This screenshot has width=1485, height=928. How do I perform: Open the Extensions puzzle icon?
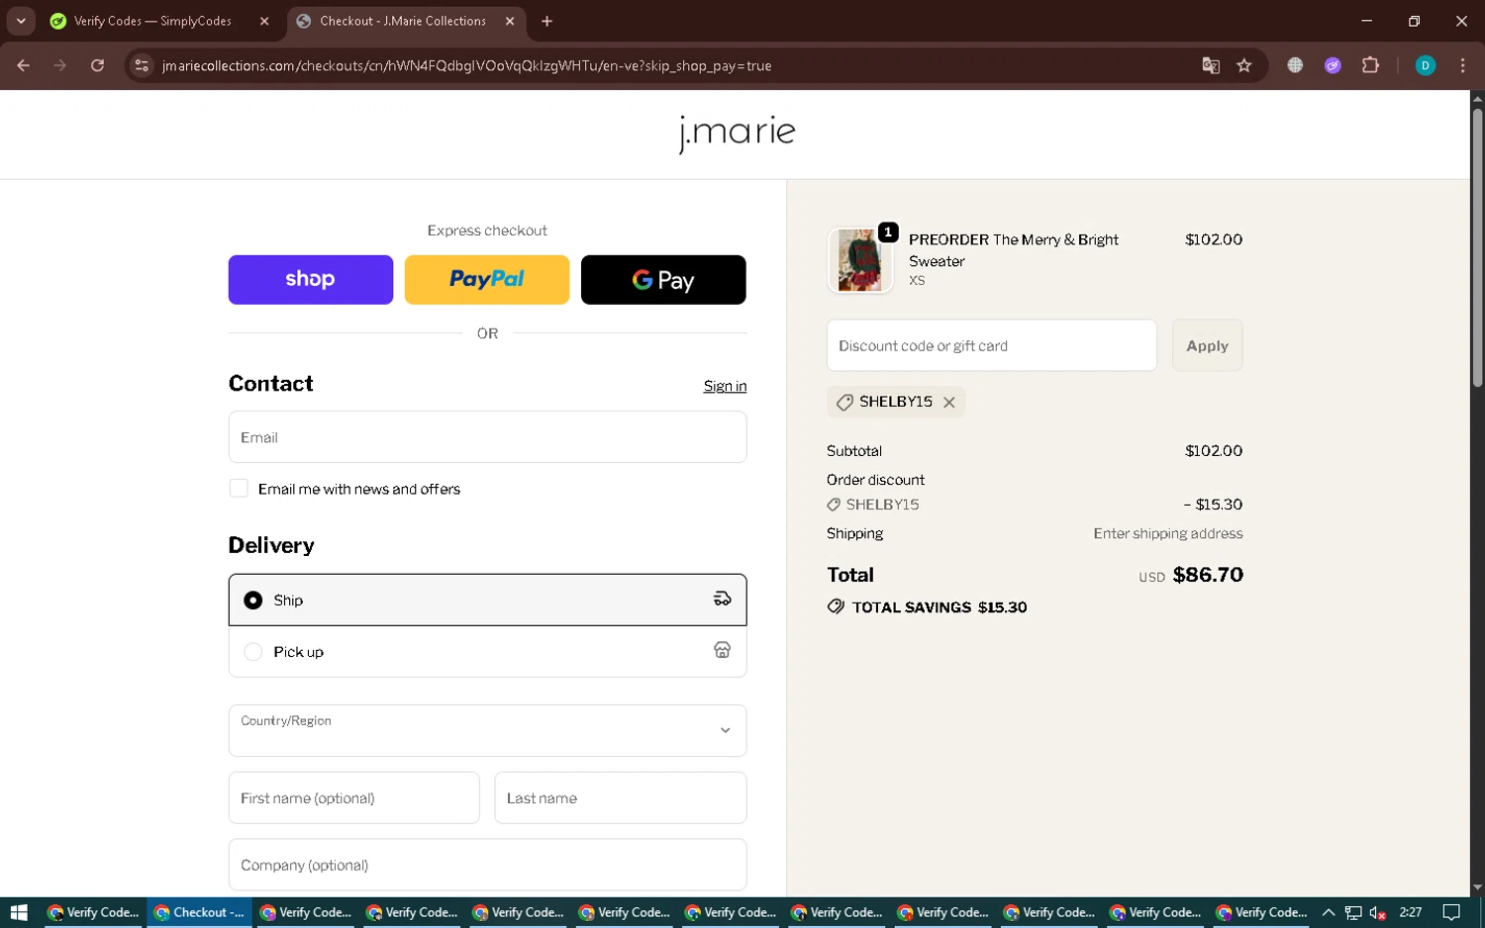click(1370, 65)
